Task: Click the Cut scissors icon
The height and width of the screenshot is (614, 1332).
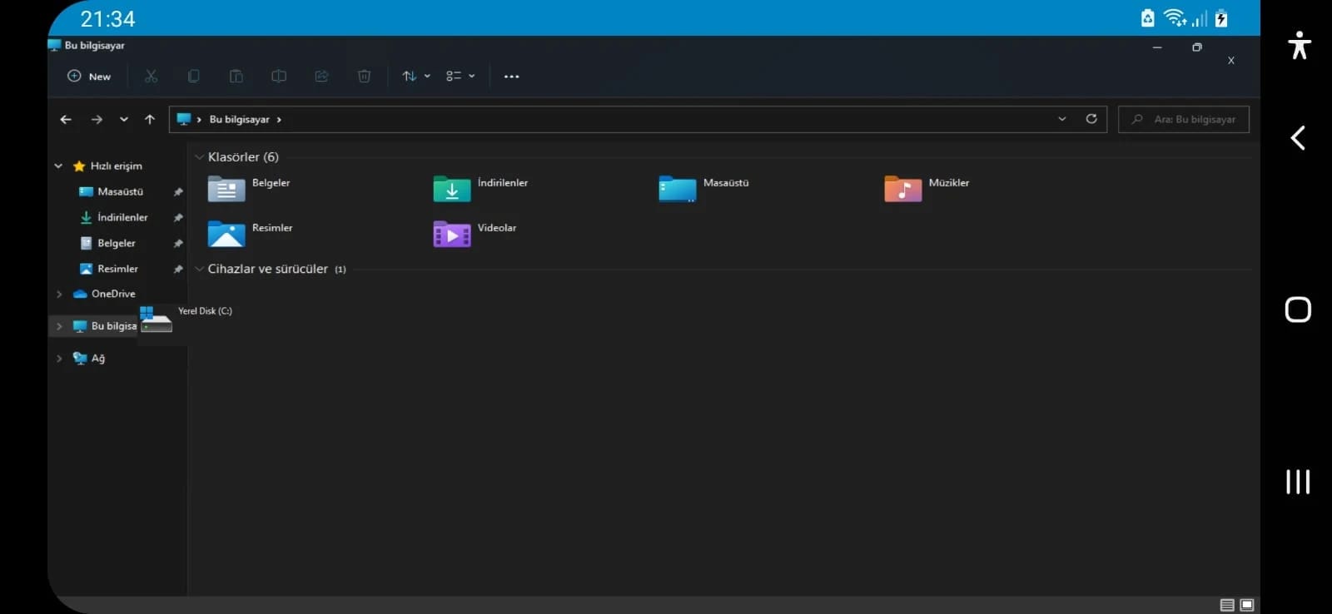Action: tap(151, 77)
